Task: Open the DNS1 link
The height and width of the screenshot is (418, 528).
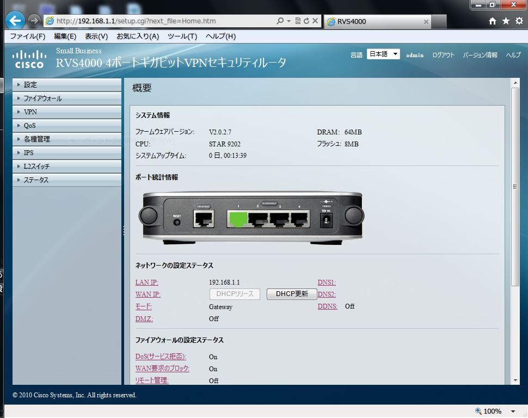Action: point(327,282)
